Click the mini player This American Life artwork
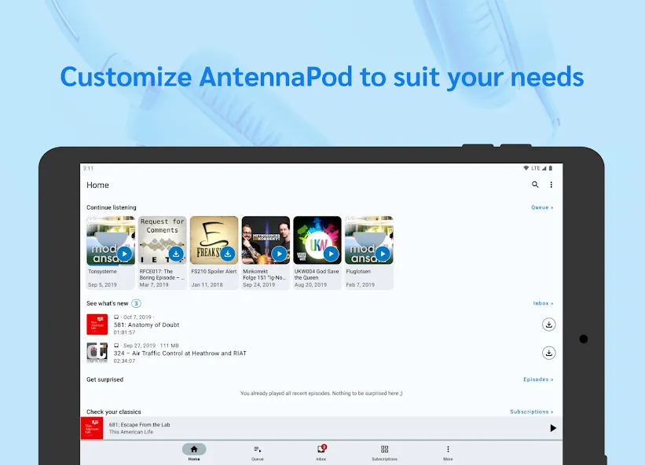 pyautogui.click(x=92, y=428)
